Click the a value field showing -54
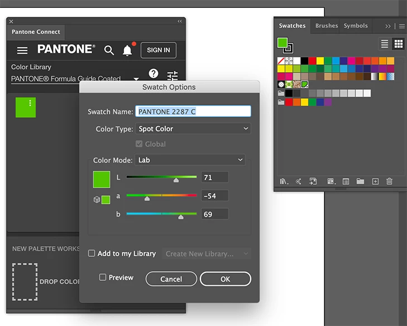 [x=215, y=196]
